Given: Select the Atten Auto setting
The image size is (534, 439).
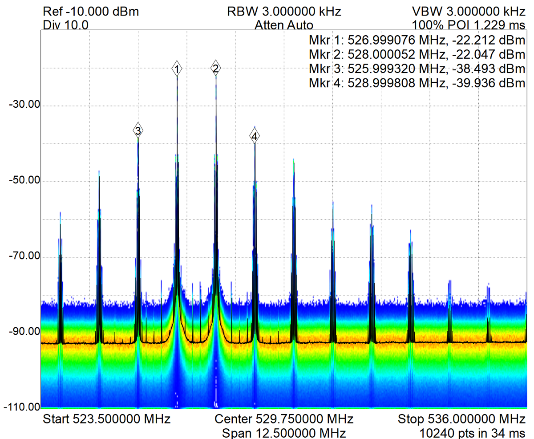Looking at the screenshot, I should coord(284,25).
